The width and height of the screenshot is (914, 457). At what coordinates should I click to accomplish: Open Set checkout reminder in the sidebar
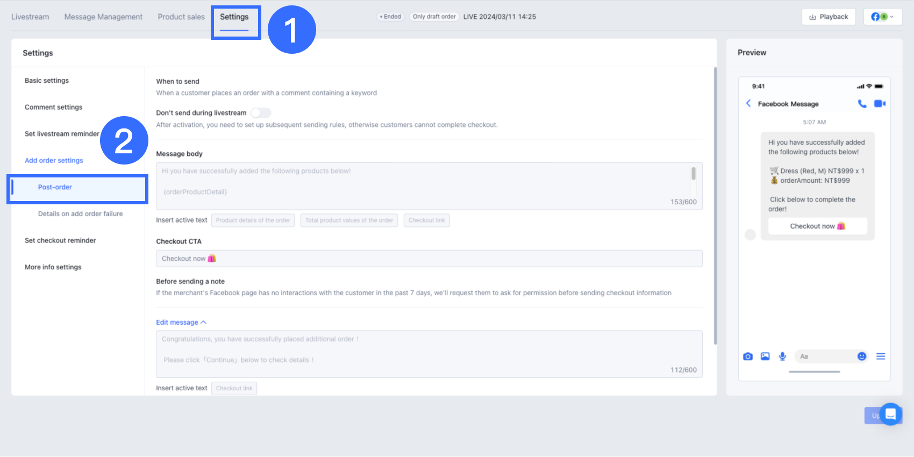tap(60, 240)
